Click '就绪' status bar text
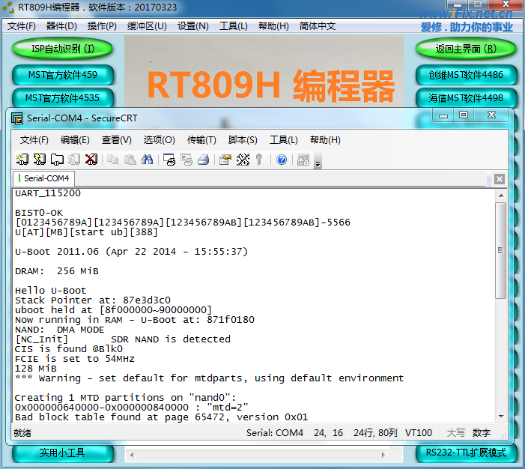Image resolution: width=525 pixels, height=469 pixels. [x=22, y=433]
